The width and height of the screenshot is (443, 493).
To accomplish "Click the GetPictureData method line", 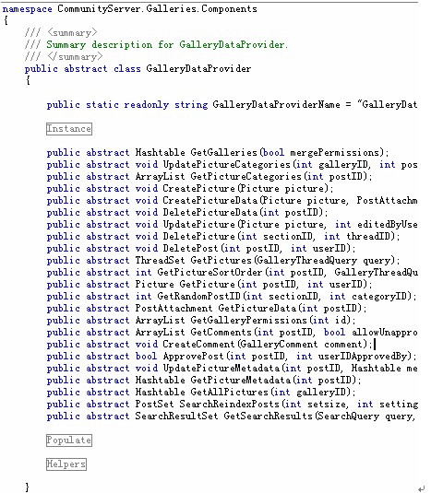I will tap(207, 308).
